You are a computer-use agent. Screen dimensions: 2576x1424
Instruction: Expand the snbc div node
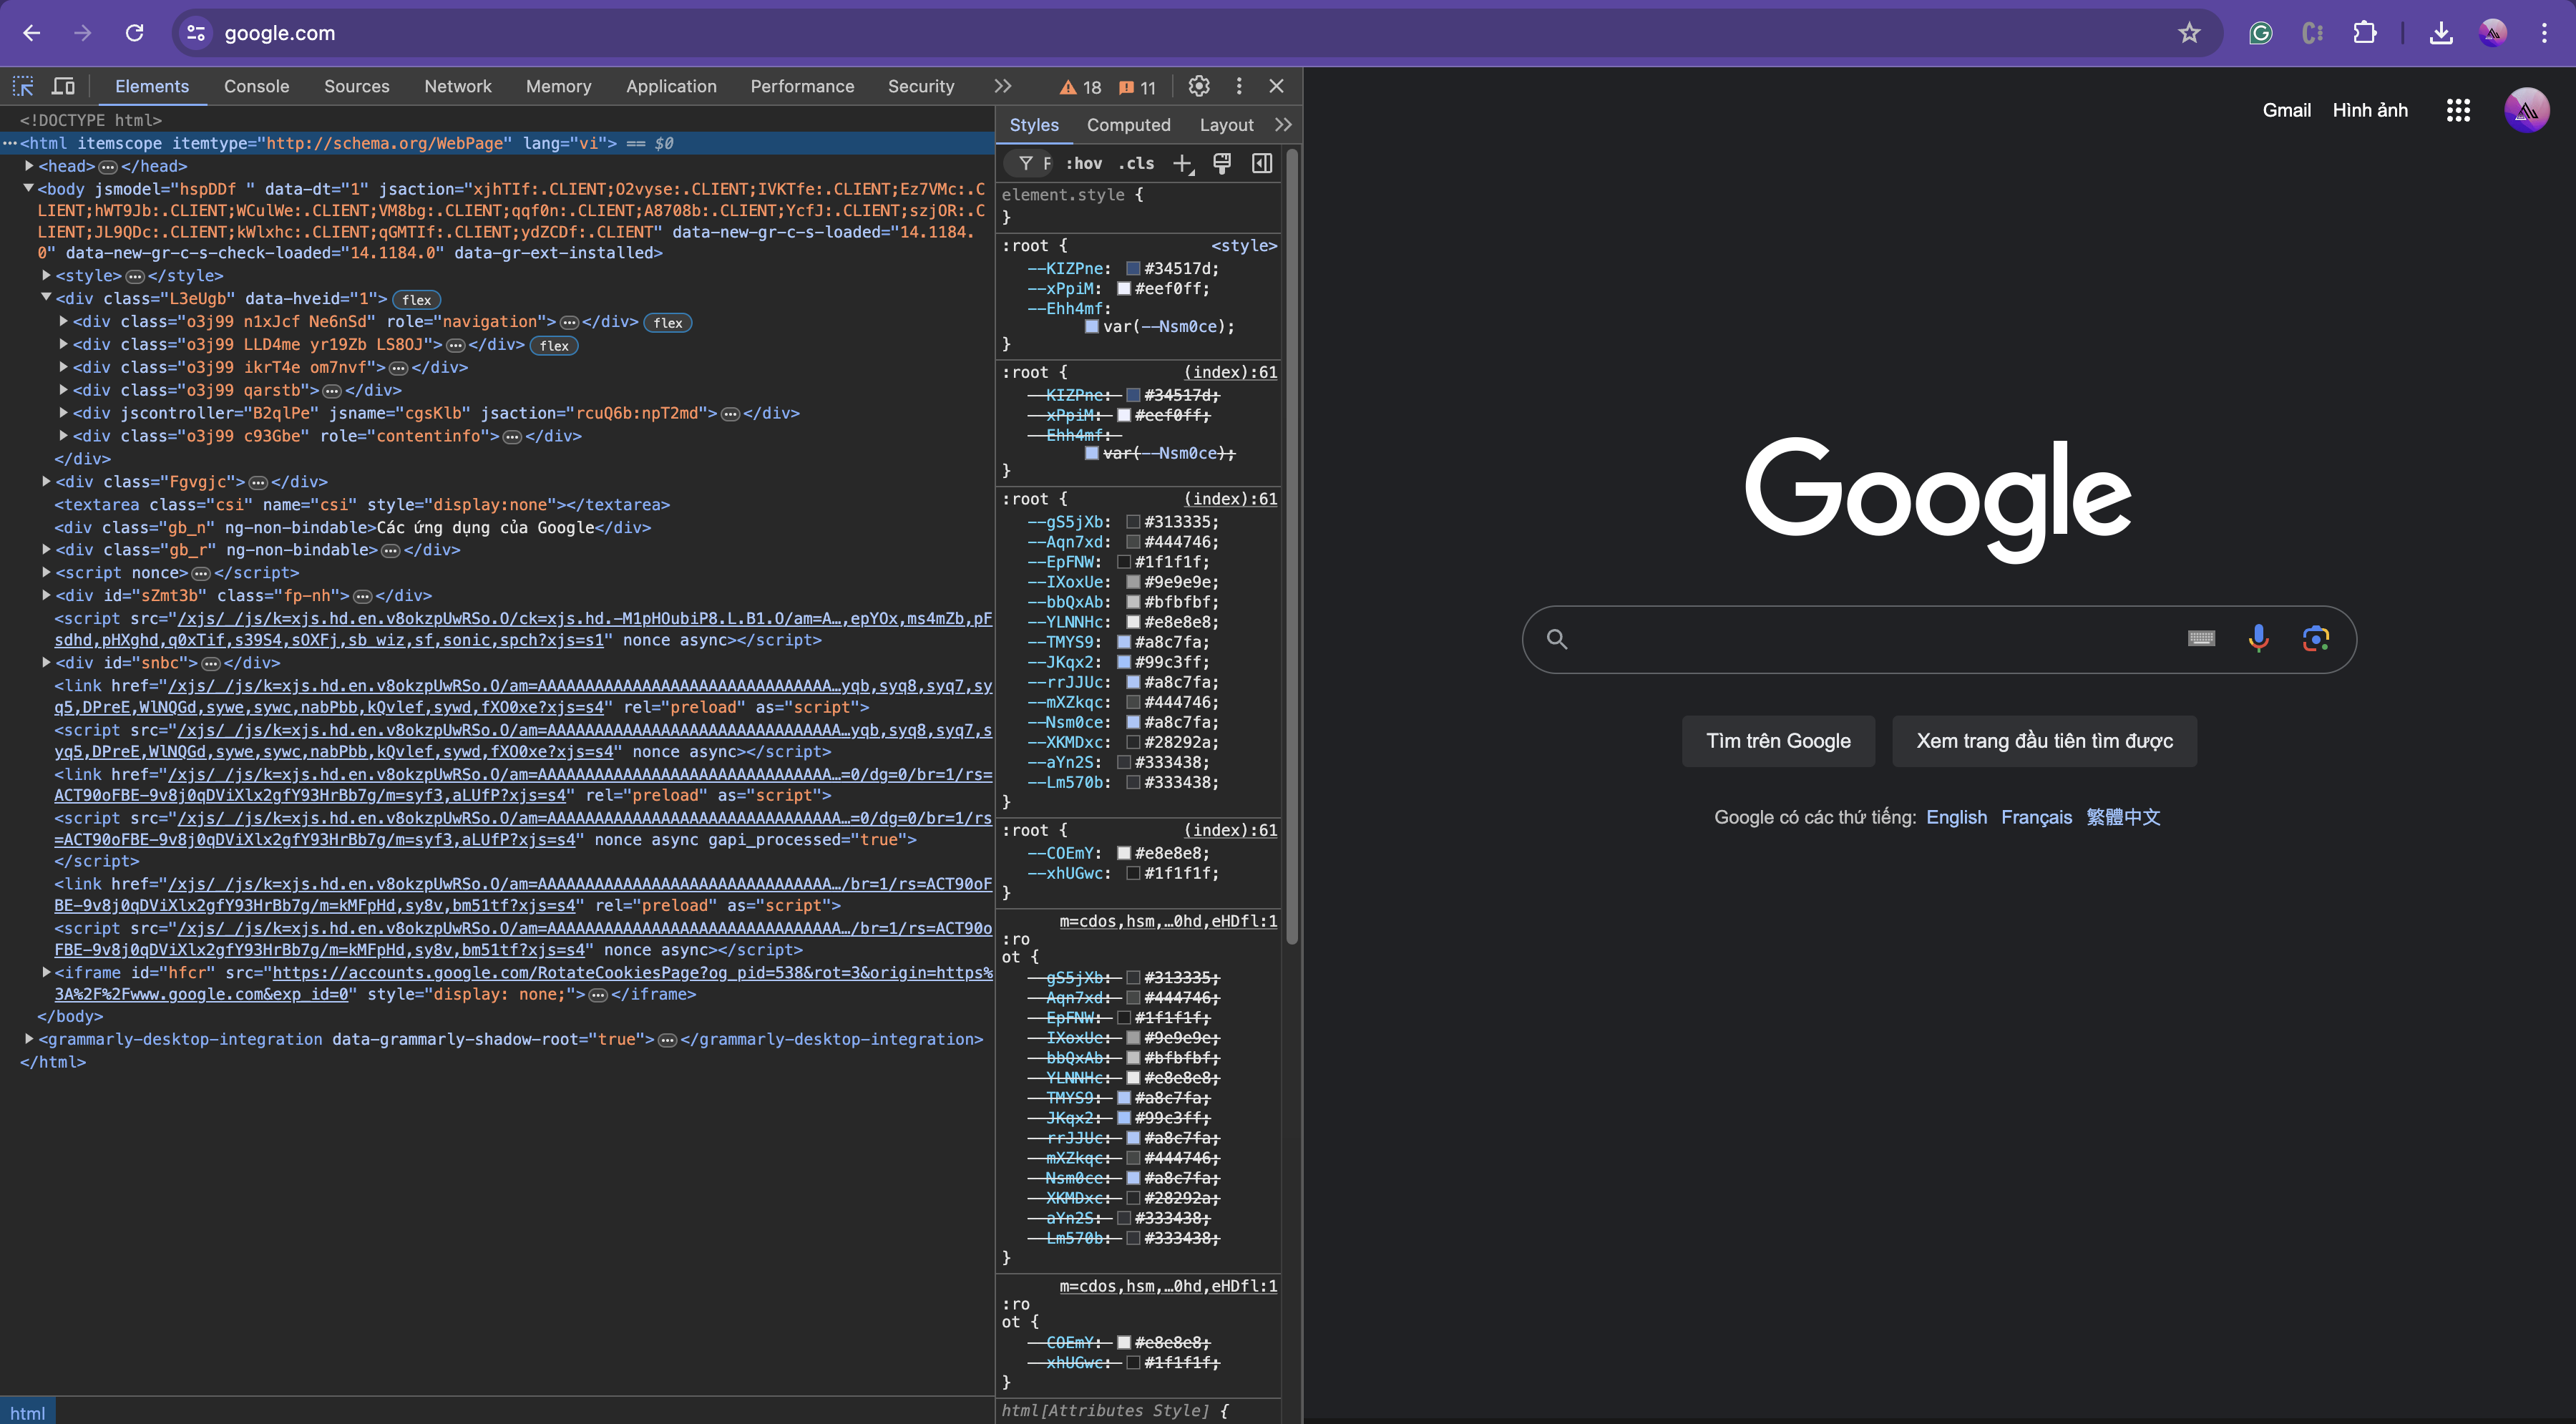click(46, 662)
